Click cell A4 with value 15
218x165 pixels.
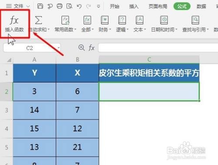[34, 129]
